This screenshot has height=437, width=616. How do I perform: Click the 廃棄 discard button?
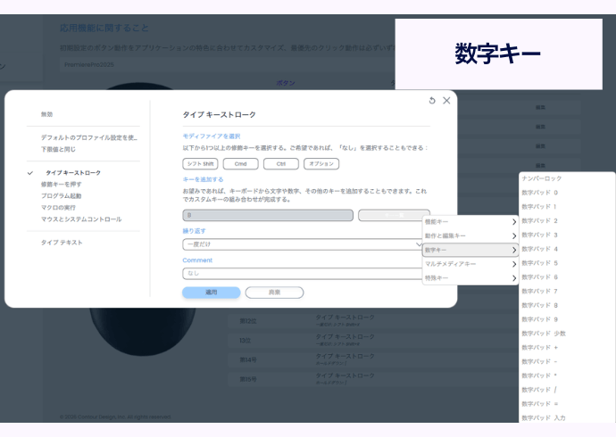274,293
